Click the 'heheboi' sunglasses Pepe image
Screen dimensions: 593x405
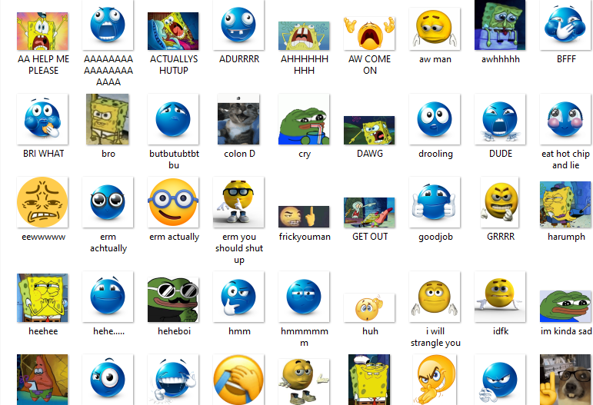click(173, 300)
